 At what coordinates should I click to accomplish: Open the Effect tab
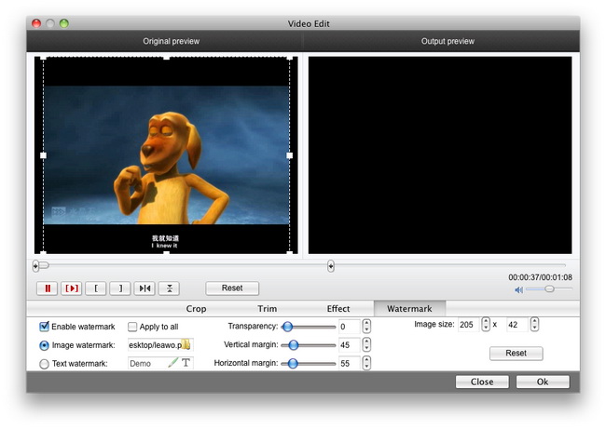click(x=338, y=309)
